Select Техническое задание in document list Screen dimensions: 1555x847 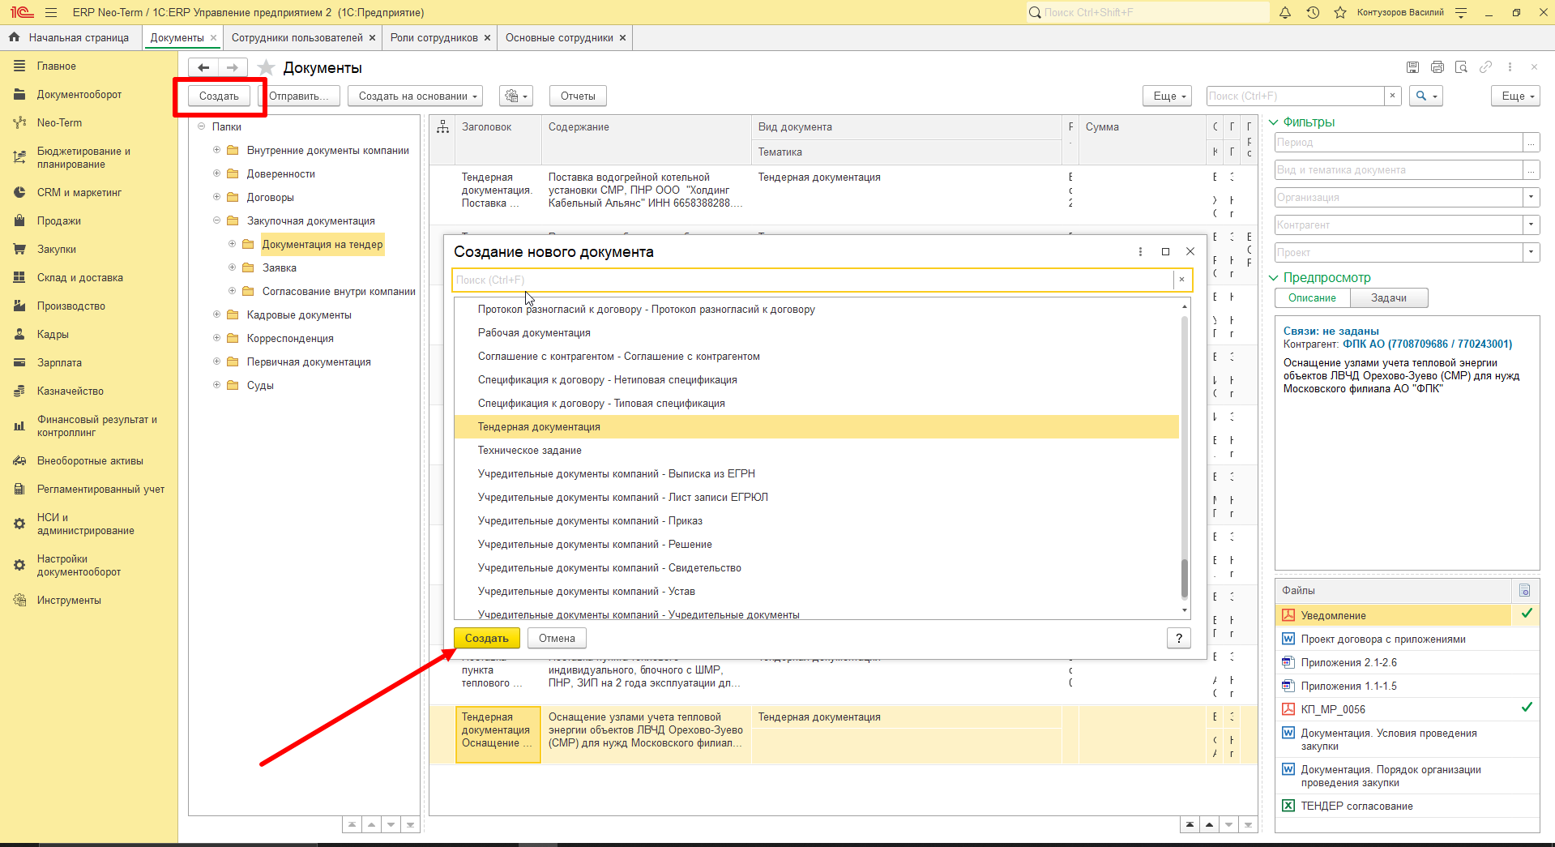pos(817,451)
